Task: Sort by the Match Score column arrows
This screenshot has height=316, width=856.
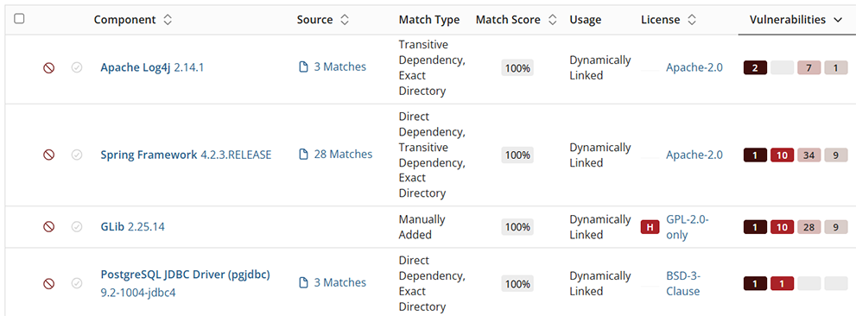Action: [x=553, y=20]
